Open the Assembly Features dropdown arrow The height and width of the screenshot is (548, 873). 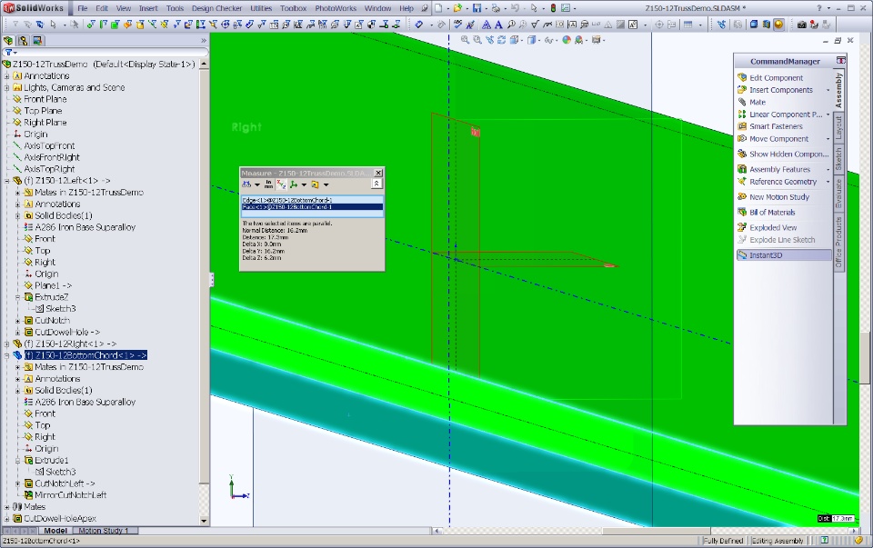click(x=828, y=170)
